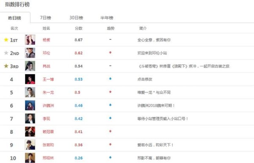Open 邓伦 avatar thumbnail
Viewport: 254px width, 163px height.
pos(30,53)
